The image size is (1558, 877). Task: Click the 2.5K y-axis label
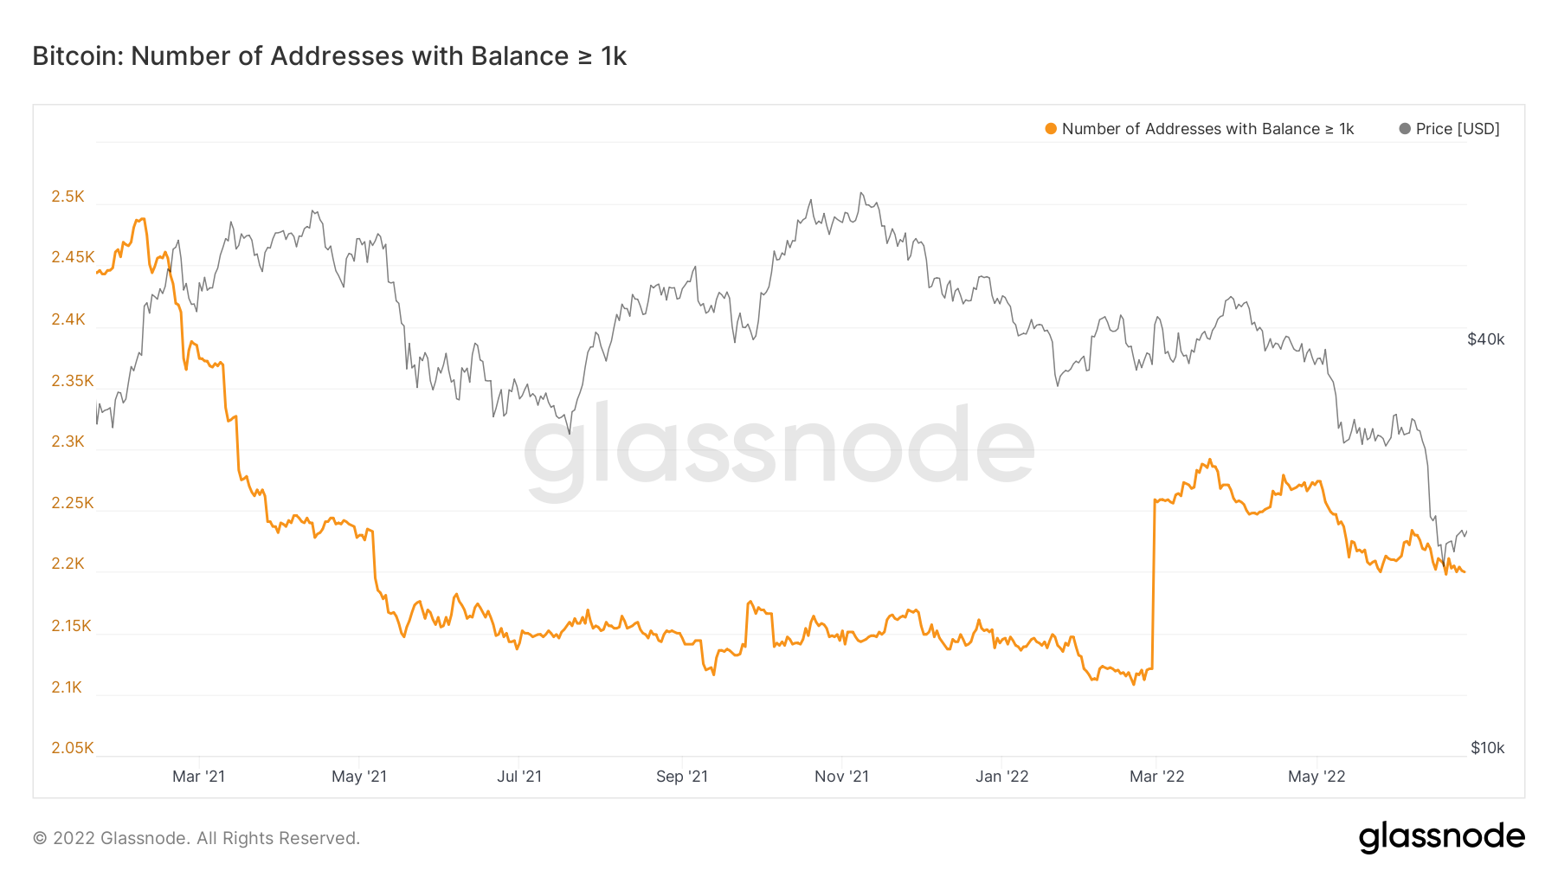pos(68,197)
